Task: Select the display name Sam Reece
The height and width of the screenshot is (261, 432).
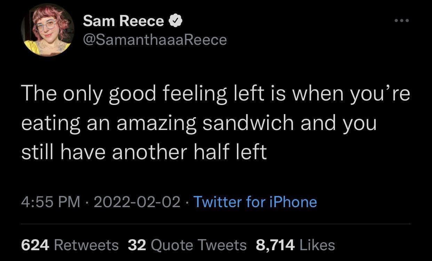Action: (123, 20)
